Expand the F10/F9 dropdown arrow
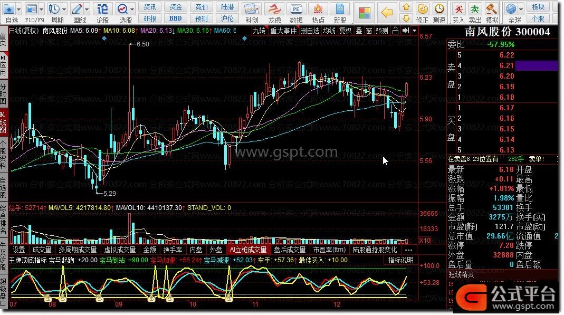The width and height of the screenshot is (564, 315). pyautogui.click(x=42, y=9)
